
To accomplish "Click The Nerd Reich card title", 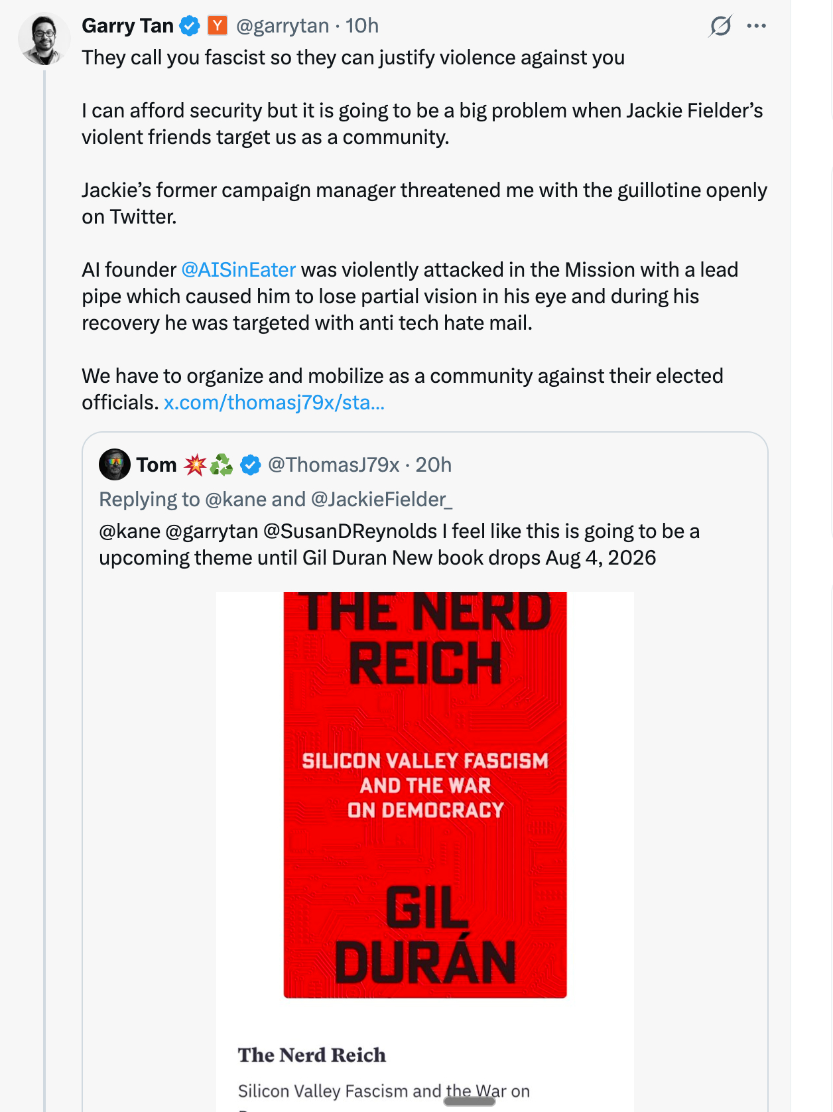I will (x=312, y=1055).
